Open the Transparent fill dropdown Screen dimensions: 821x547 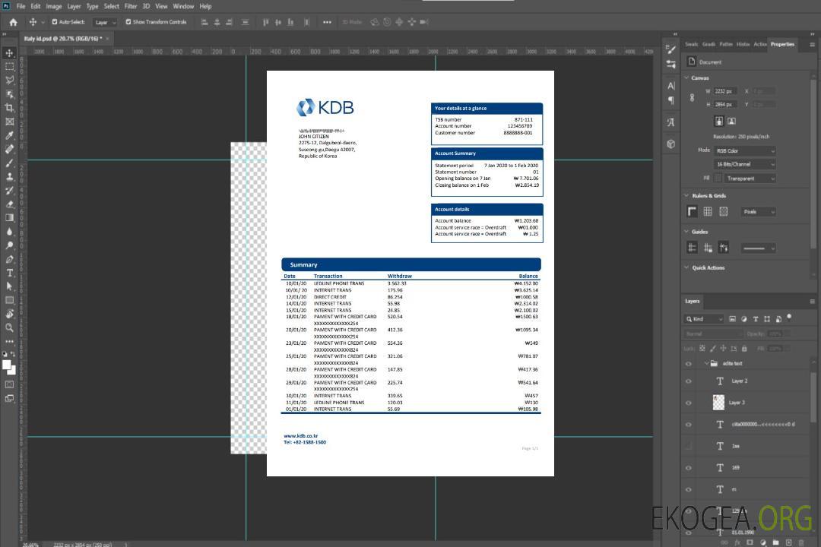(x=750, y=179)
